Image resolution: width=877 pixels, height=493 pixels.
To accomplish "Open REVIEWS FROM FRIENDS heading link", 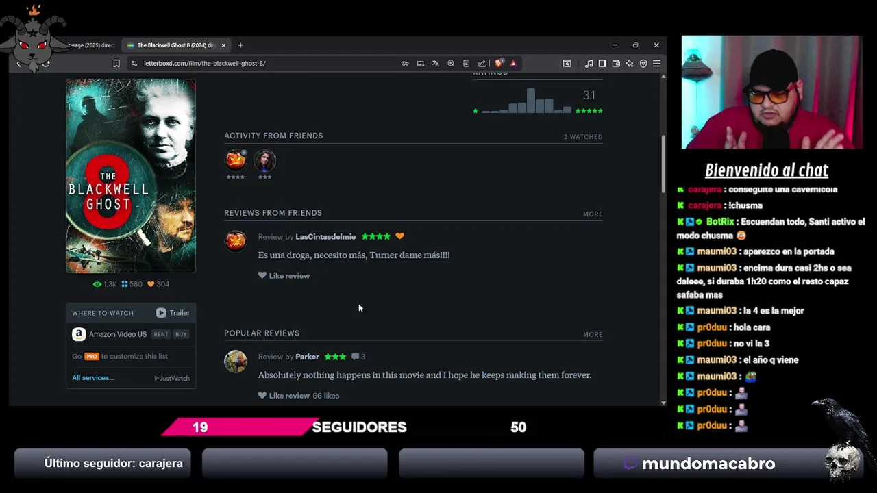I will pyautogui.click(x=273, y=213).
